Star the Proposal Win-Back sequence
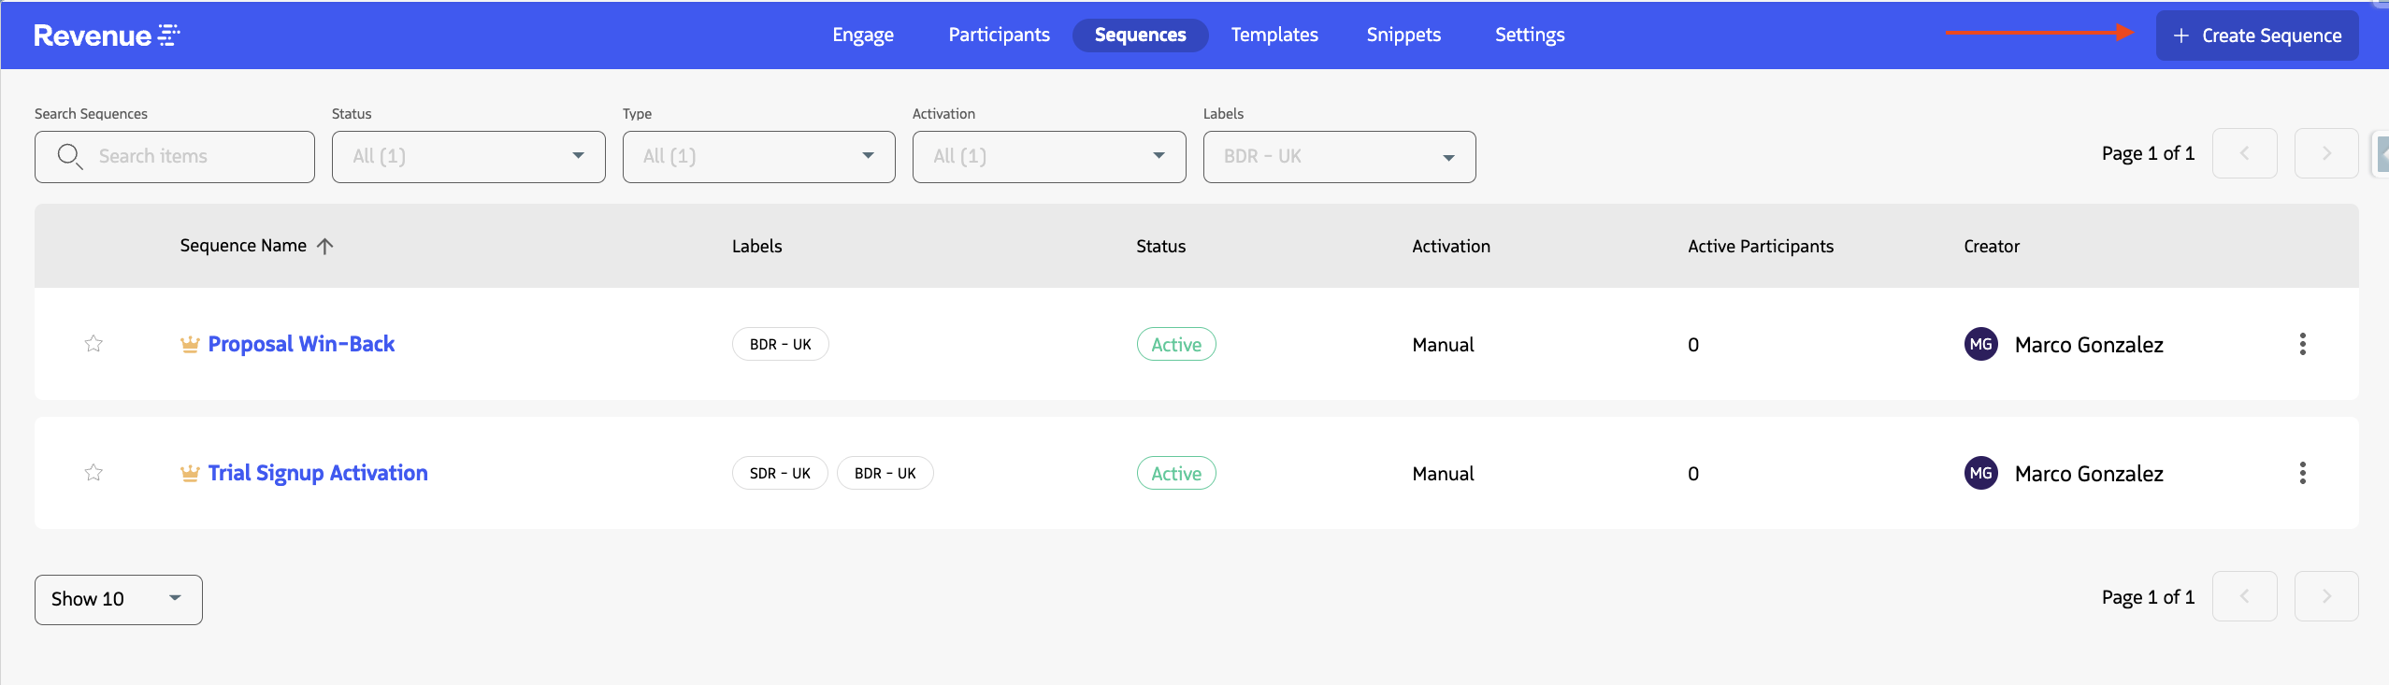 (94, 344)
